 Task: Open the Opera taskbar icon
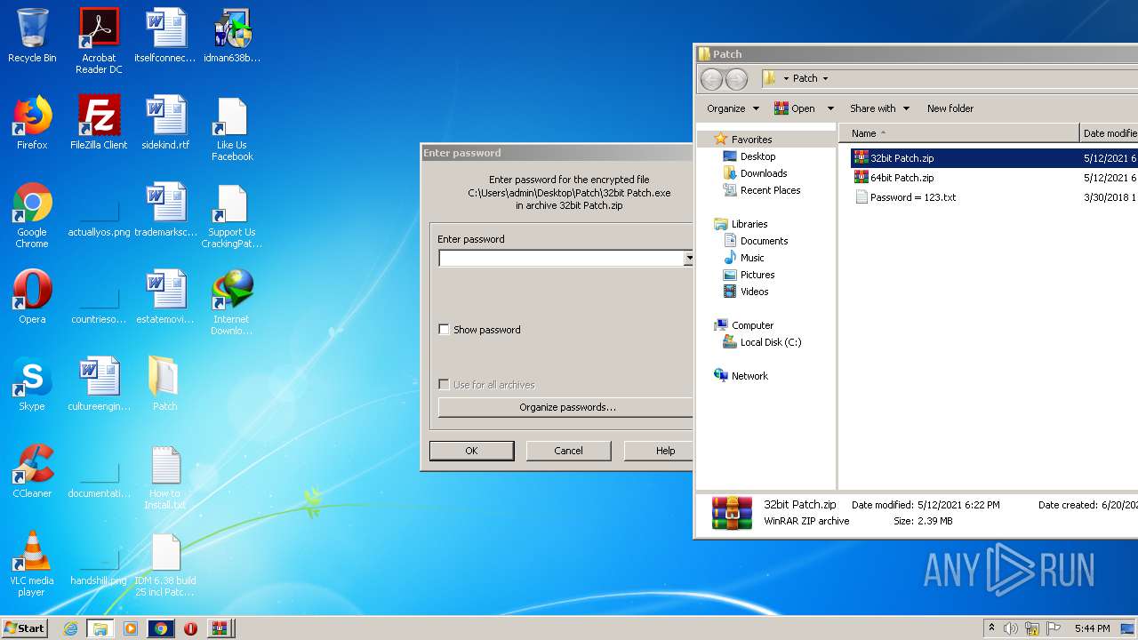click(x=190, y=628)
